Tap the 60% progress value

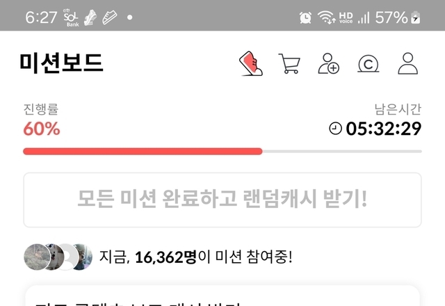coord(42,129)
